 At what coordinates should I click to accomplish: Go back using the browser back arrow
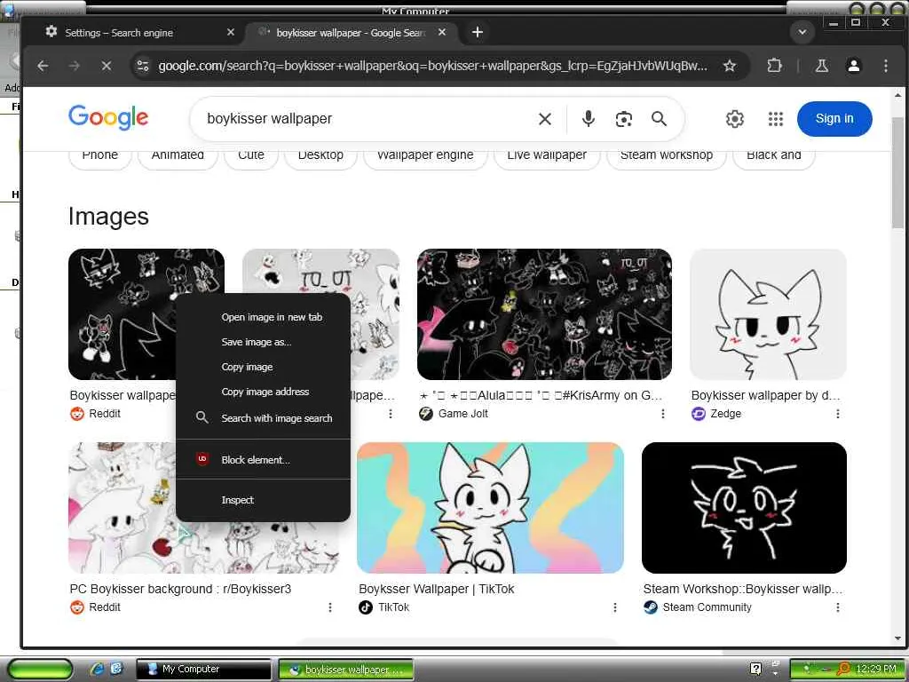[43, 66]
